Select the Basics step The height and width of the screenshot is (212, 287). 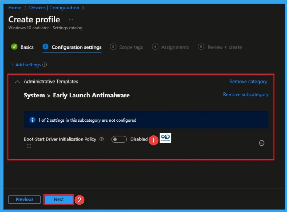26,47
